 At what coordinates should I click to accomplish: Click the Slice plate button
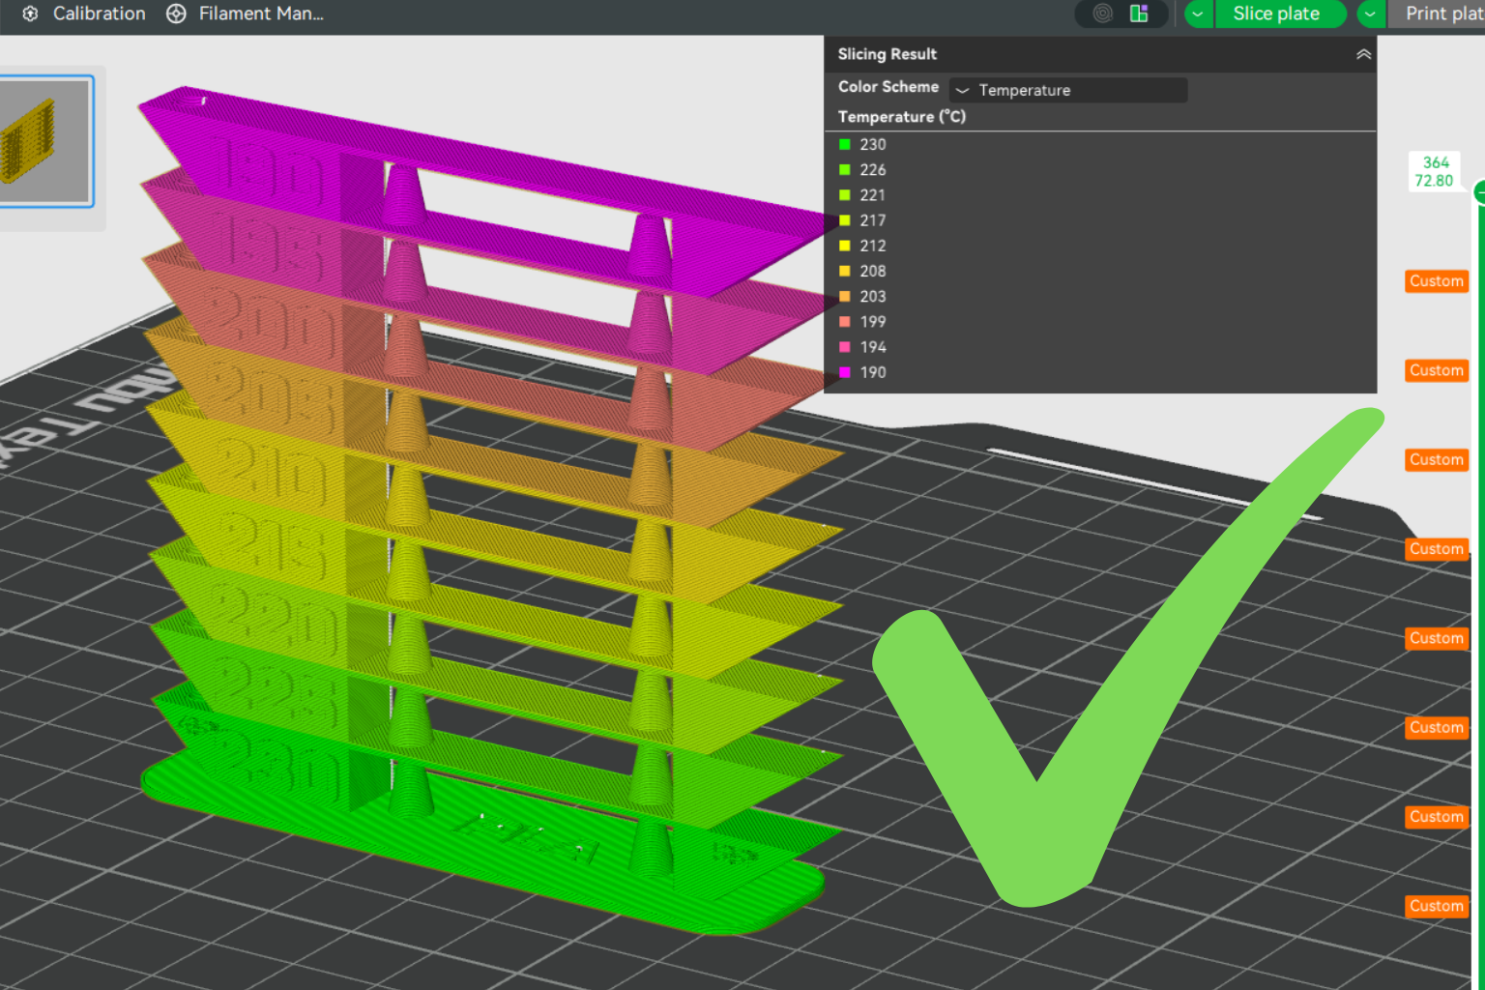point(1276,14)
